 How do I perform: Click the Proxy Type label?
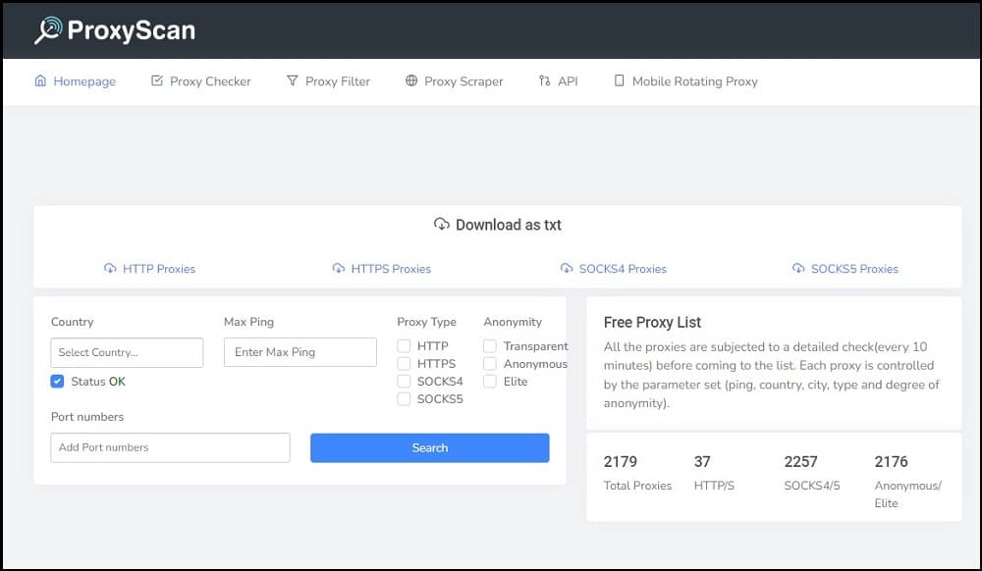pos(426,322)
